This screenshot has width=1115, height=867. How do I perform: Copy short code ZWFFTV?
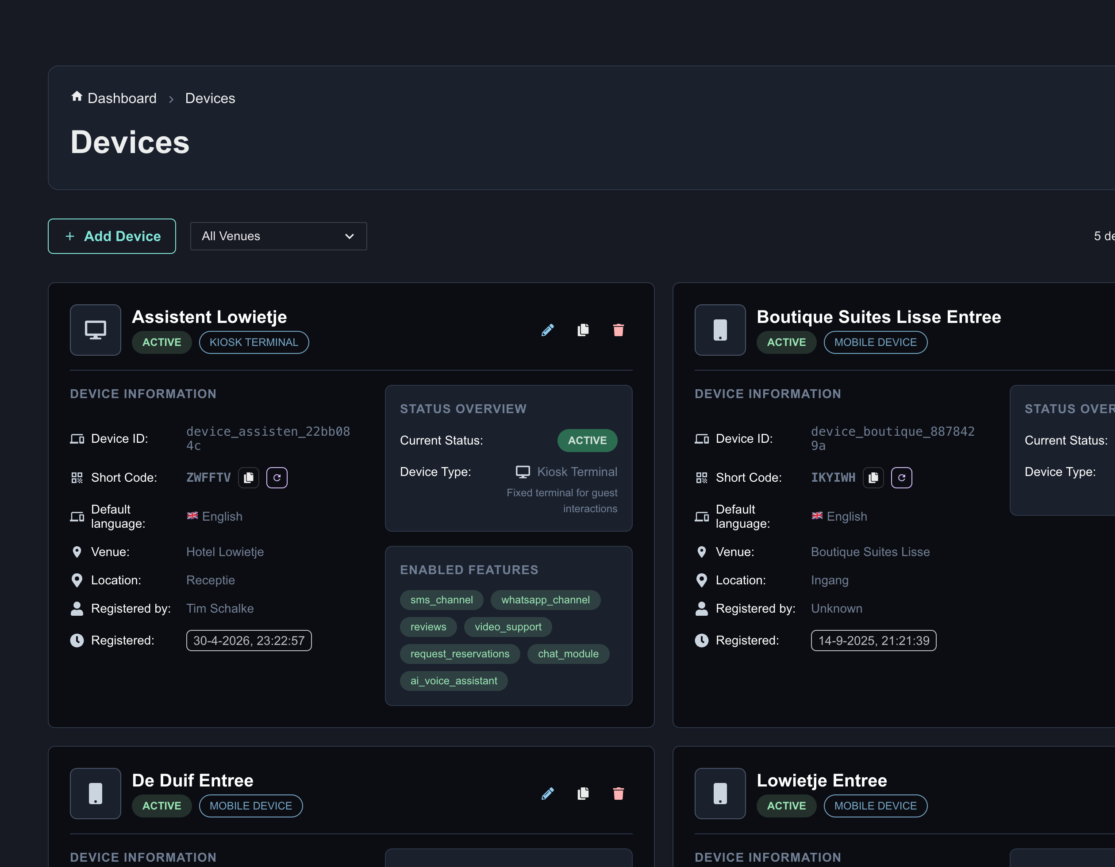(249, 478)
